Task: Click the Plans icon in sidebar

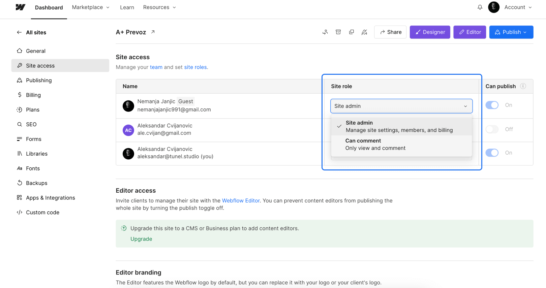Action: (x=20, y=109)
